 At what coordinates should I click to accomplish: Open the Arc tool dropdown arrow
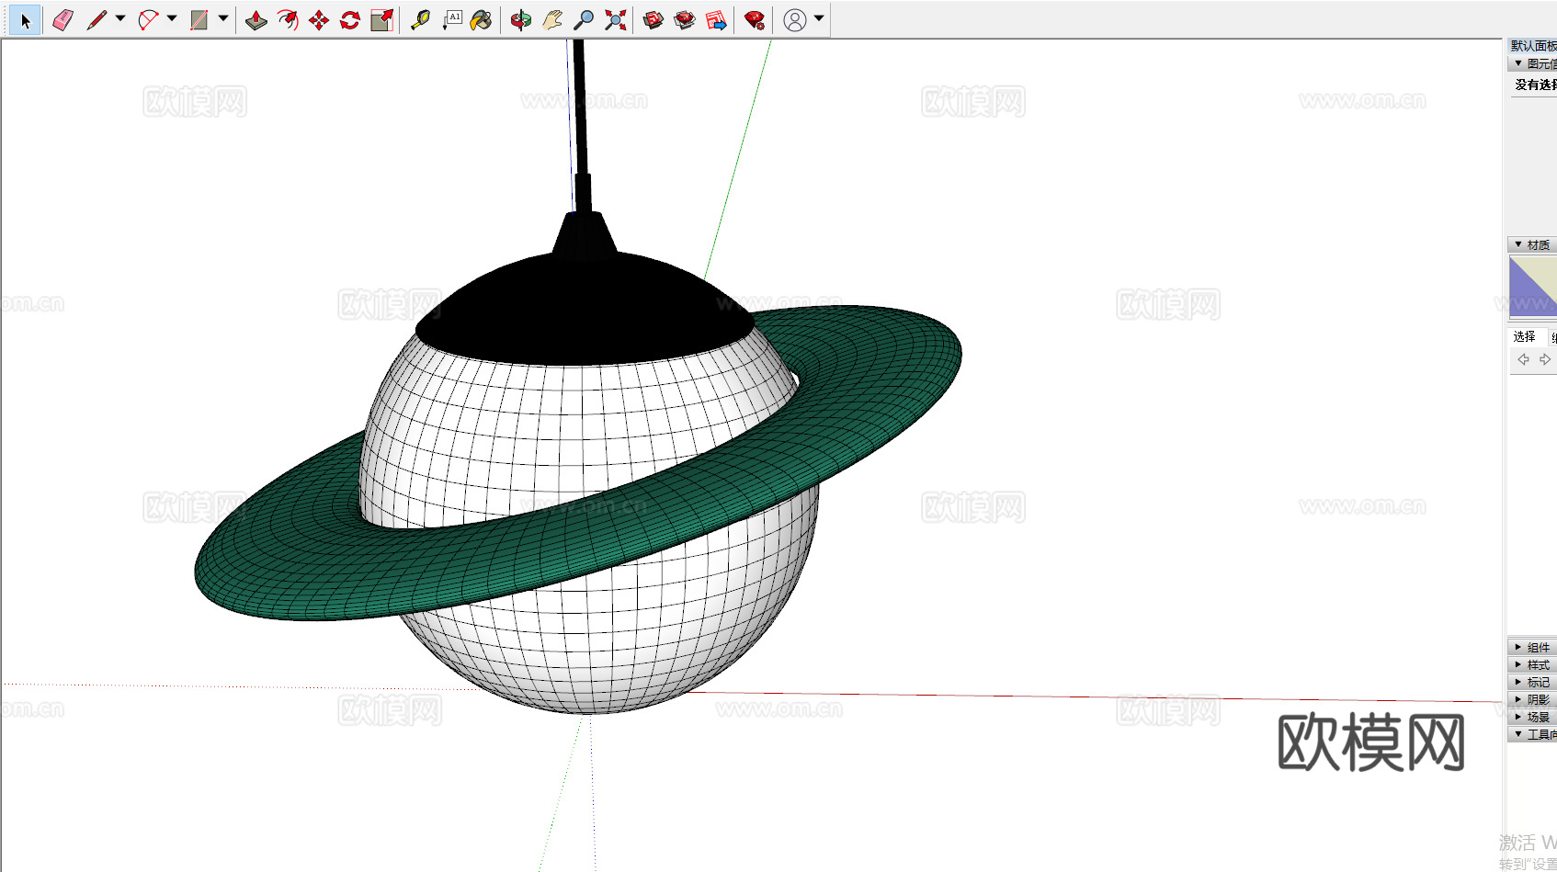point(172,18)
